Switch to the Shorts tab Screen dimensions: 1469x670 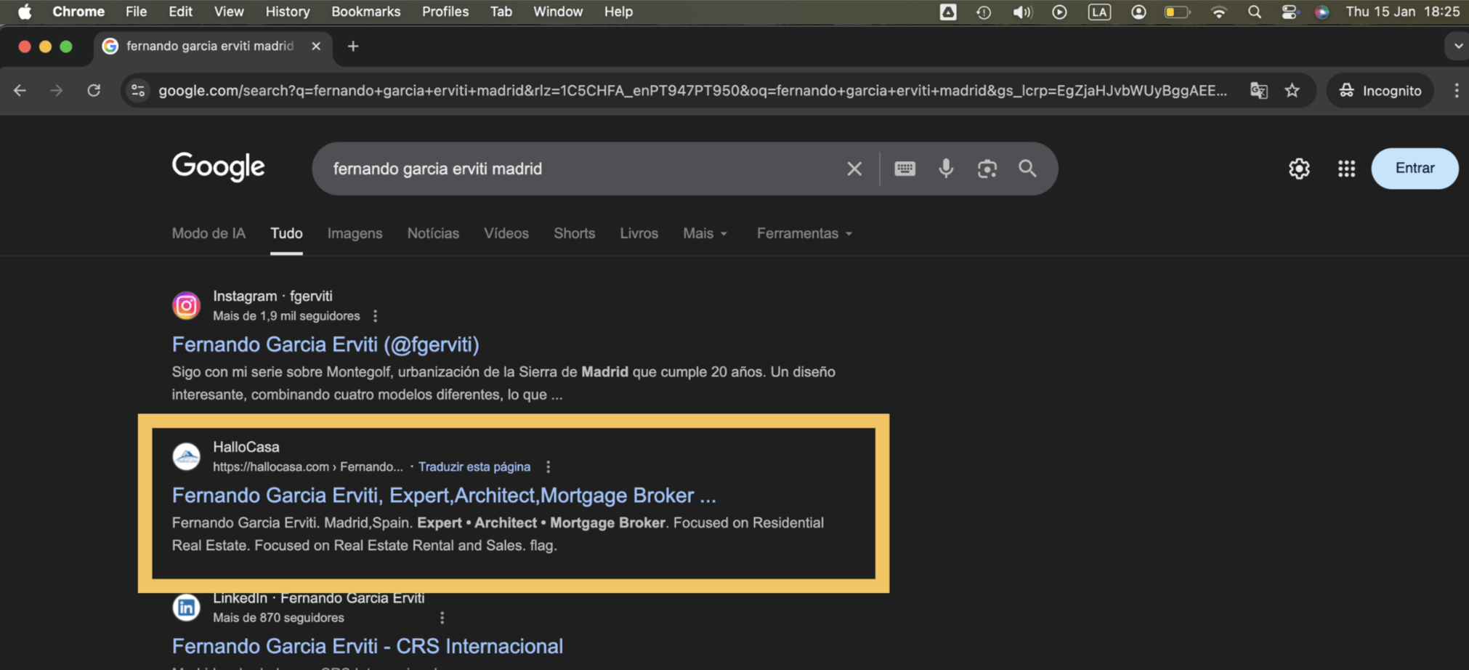tap(574, 233)
